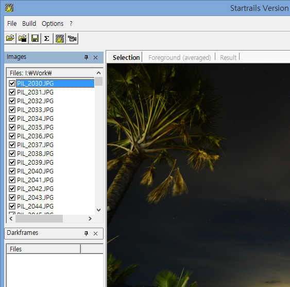Pin the Darkframes panel

pos(86,233)
